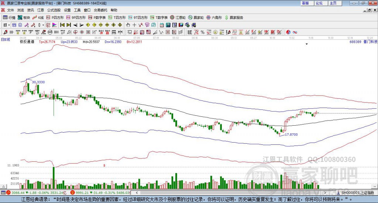
Task: Click the pink flag chart icon
Action: click(x=55, y=25)
